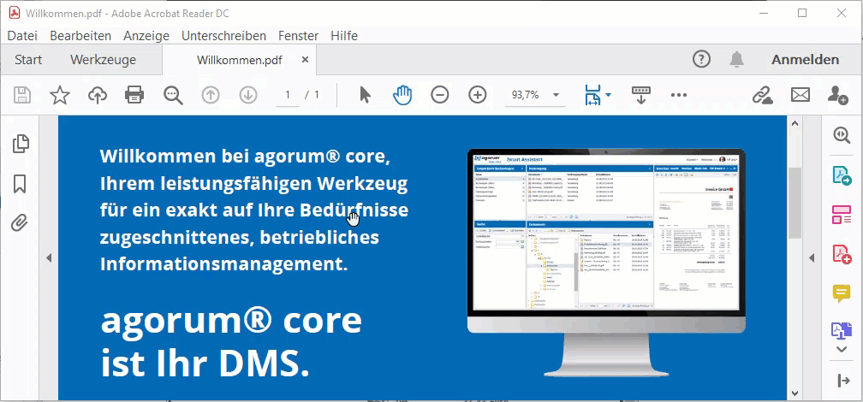The image size is (863, 402).
Task: Open the Fenster menu
Action: 298,36
